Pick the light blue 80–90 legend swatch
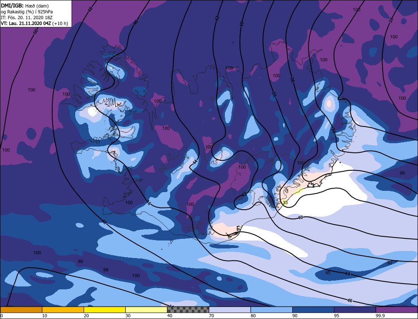 tap(271, 309)
